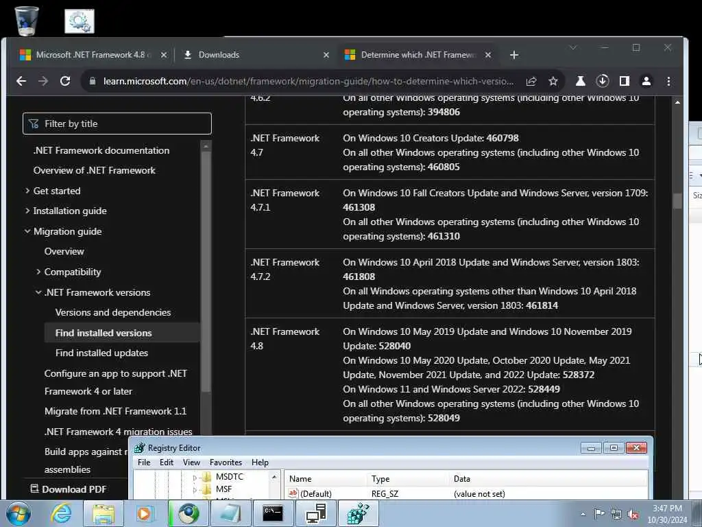The image size is (702, 527).
Task: Click the Name column header in Registry Editor
Action: pyautogui.click(x=326, y=479)
